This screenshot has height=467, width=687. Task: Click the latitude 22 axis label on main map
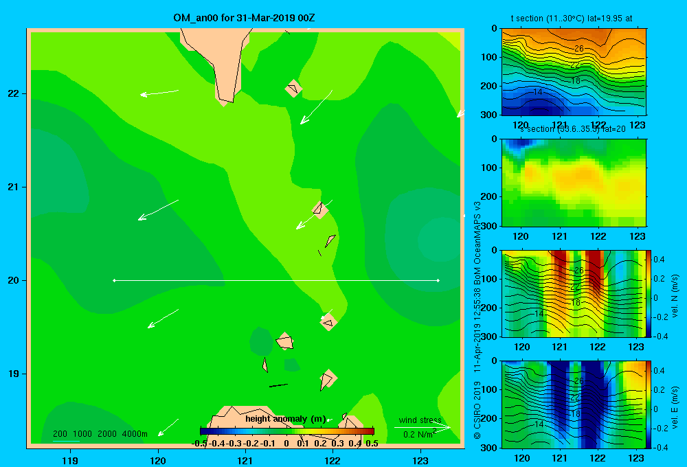point(14,94)
